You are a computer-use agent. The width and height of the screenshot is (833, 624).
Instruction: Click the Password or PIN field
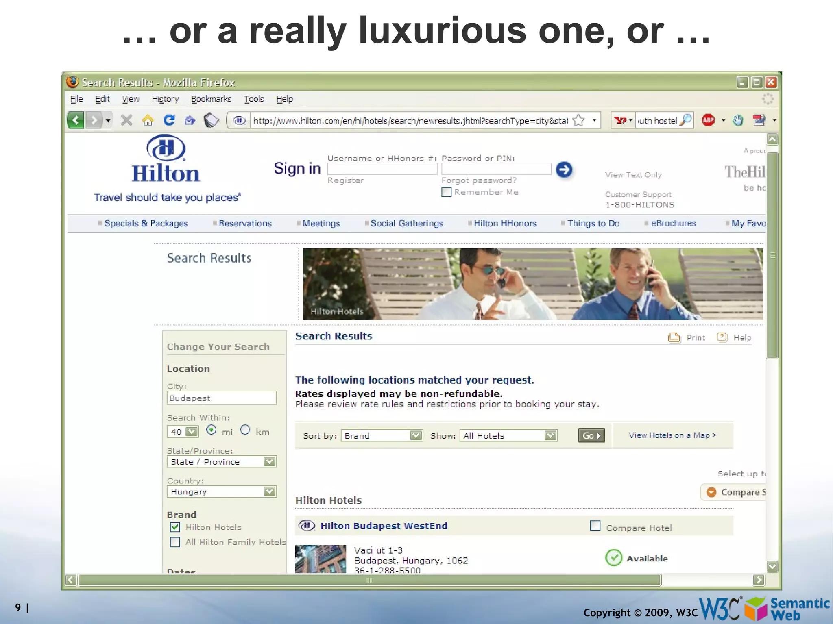[496, 169]
